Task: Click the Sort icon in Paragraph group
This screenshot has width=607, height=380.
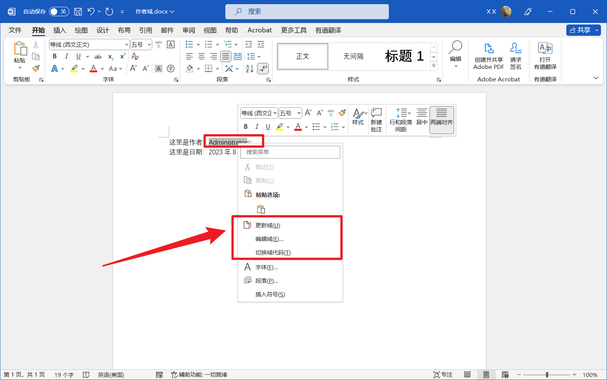Action: click(x=249, y=69)
